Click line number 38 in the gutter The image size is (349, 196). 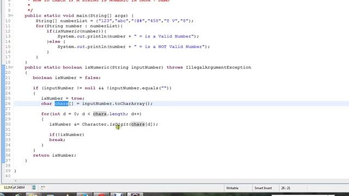pos(8,166)
